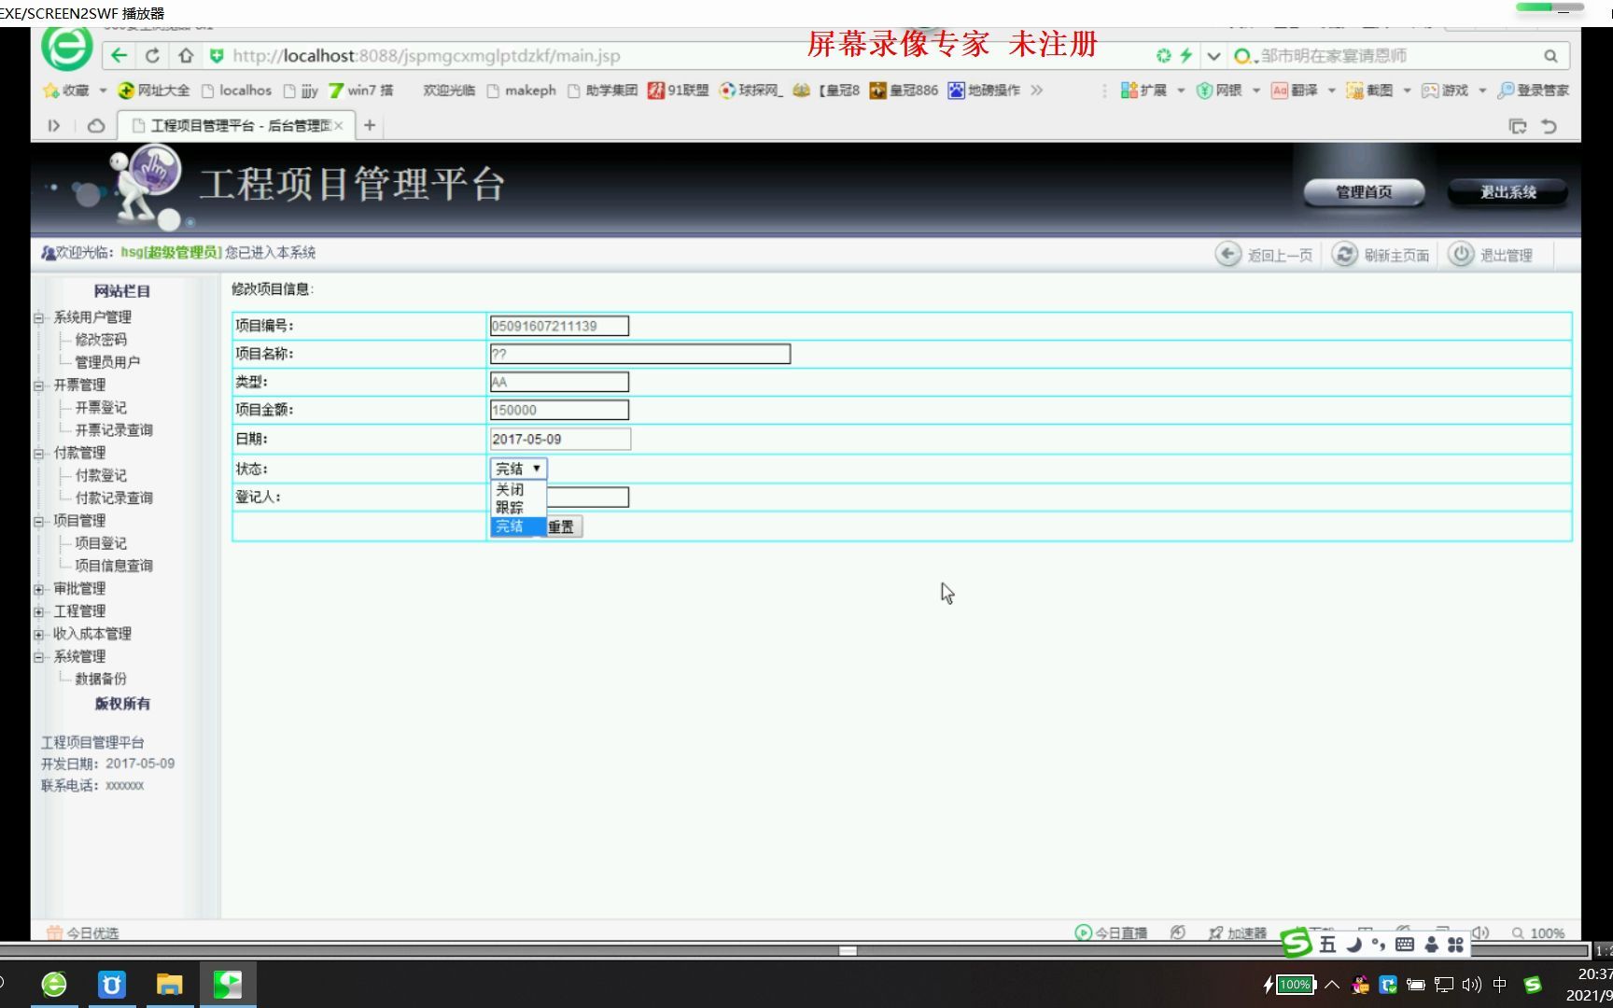Click the 返回上一页 back arrow icon
The image size is (1613, 1008).
pos(1229,254)
